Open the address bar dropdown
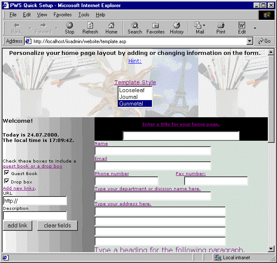Screen dimensions: 277x263 249,41
